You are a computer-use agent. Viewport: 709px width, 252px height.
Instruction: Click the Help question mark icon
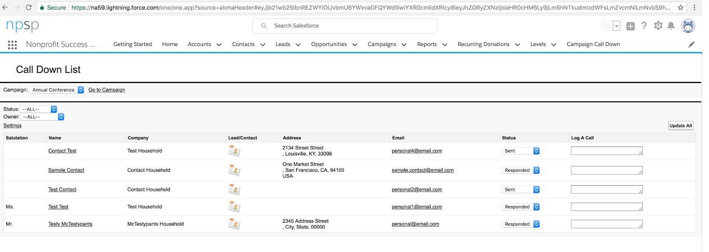coord(644,26)
